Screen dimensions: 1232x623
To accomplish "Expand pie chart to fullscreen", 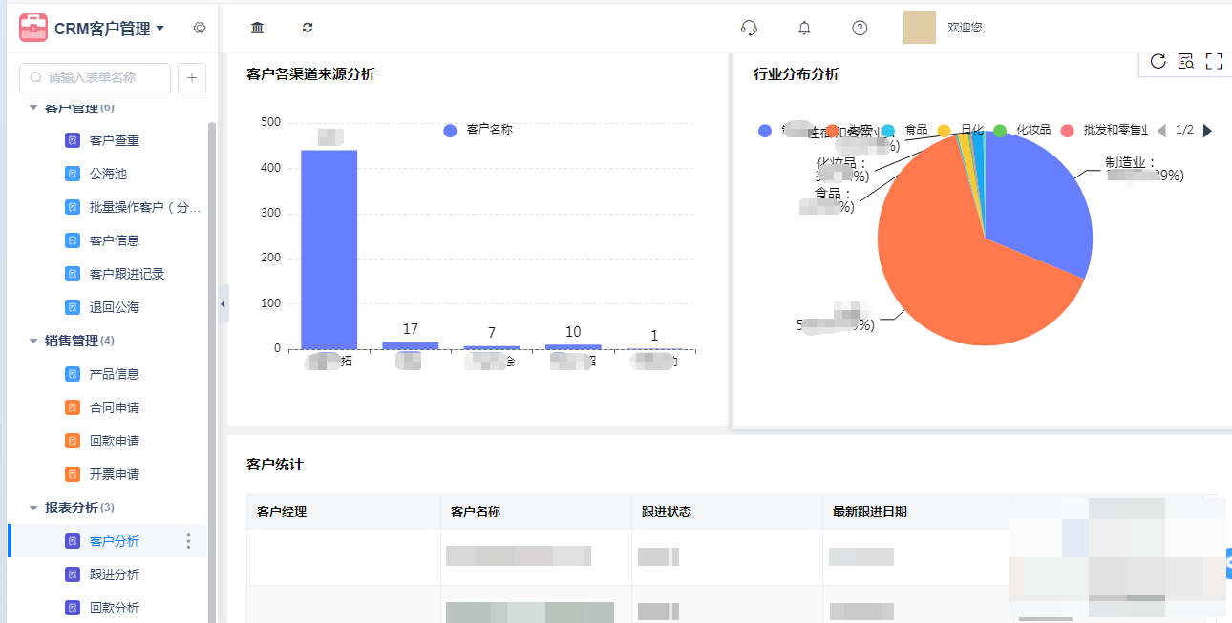I will 1214,61.
